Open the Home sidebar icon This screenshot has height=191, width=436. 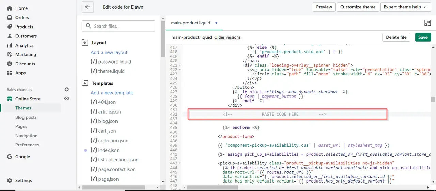click(x=10, y=8)
